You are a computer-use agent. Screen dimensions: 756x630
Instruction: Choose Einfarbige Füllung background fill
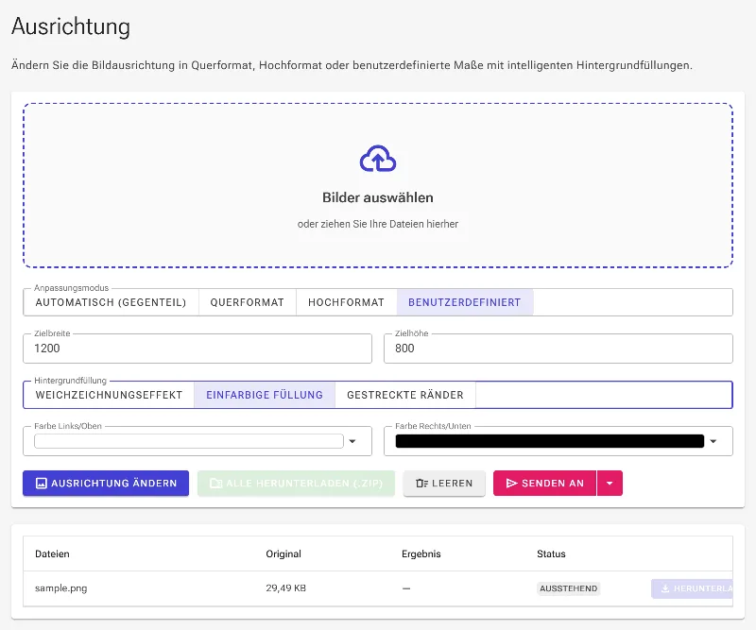(265, 395)
